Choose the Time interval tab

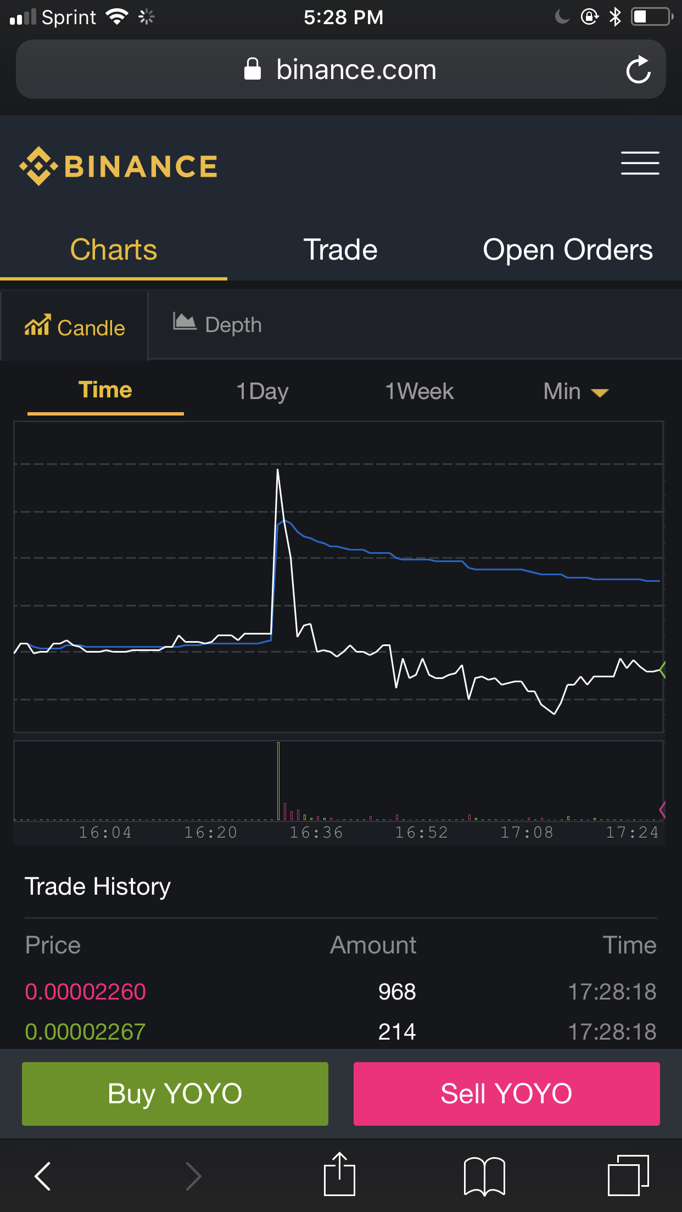tap(105, 391)
